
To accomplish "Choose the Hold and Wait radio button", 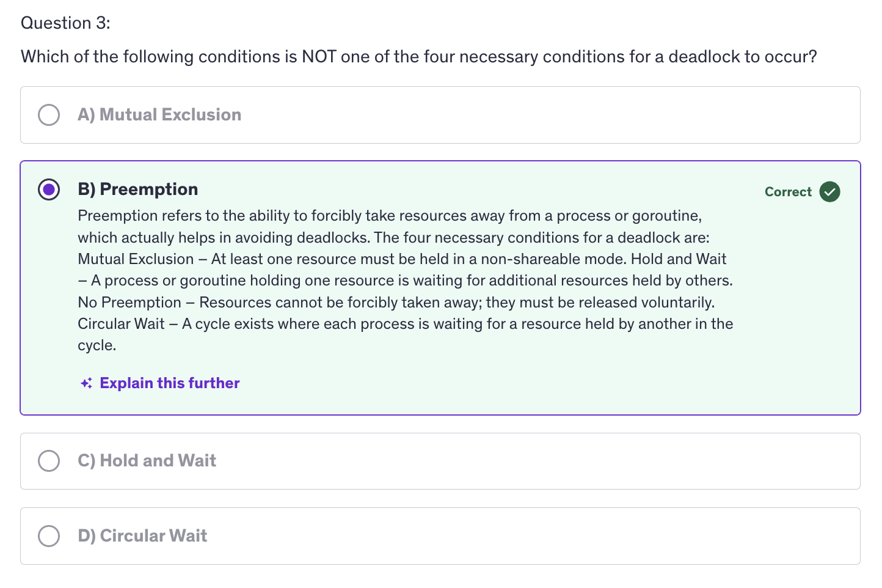I will pyautogui.click(x=49, y=461).
